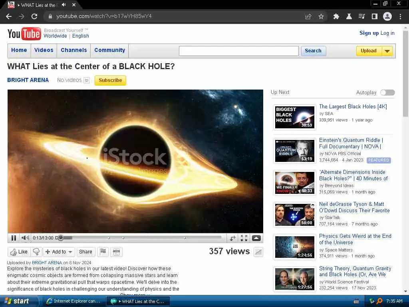This screenshot has width=409, height=307.
Task: Mute the video with the speaker icon
Action: point(25,238)
